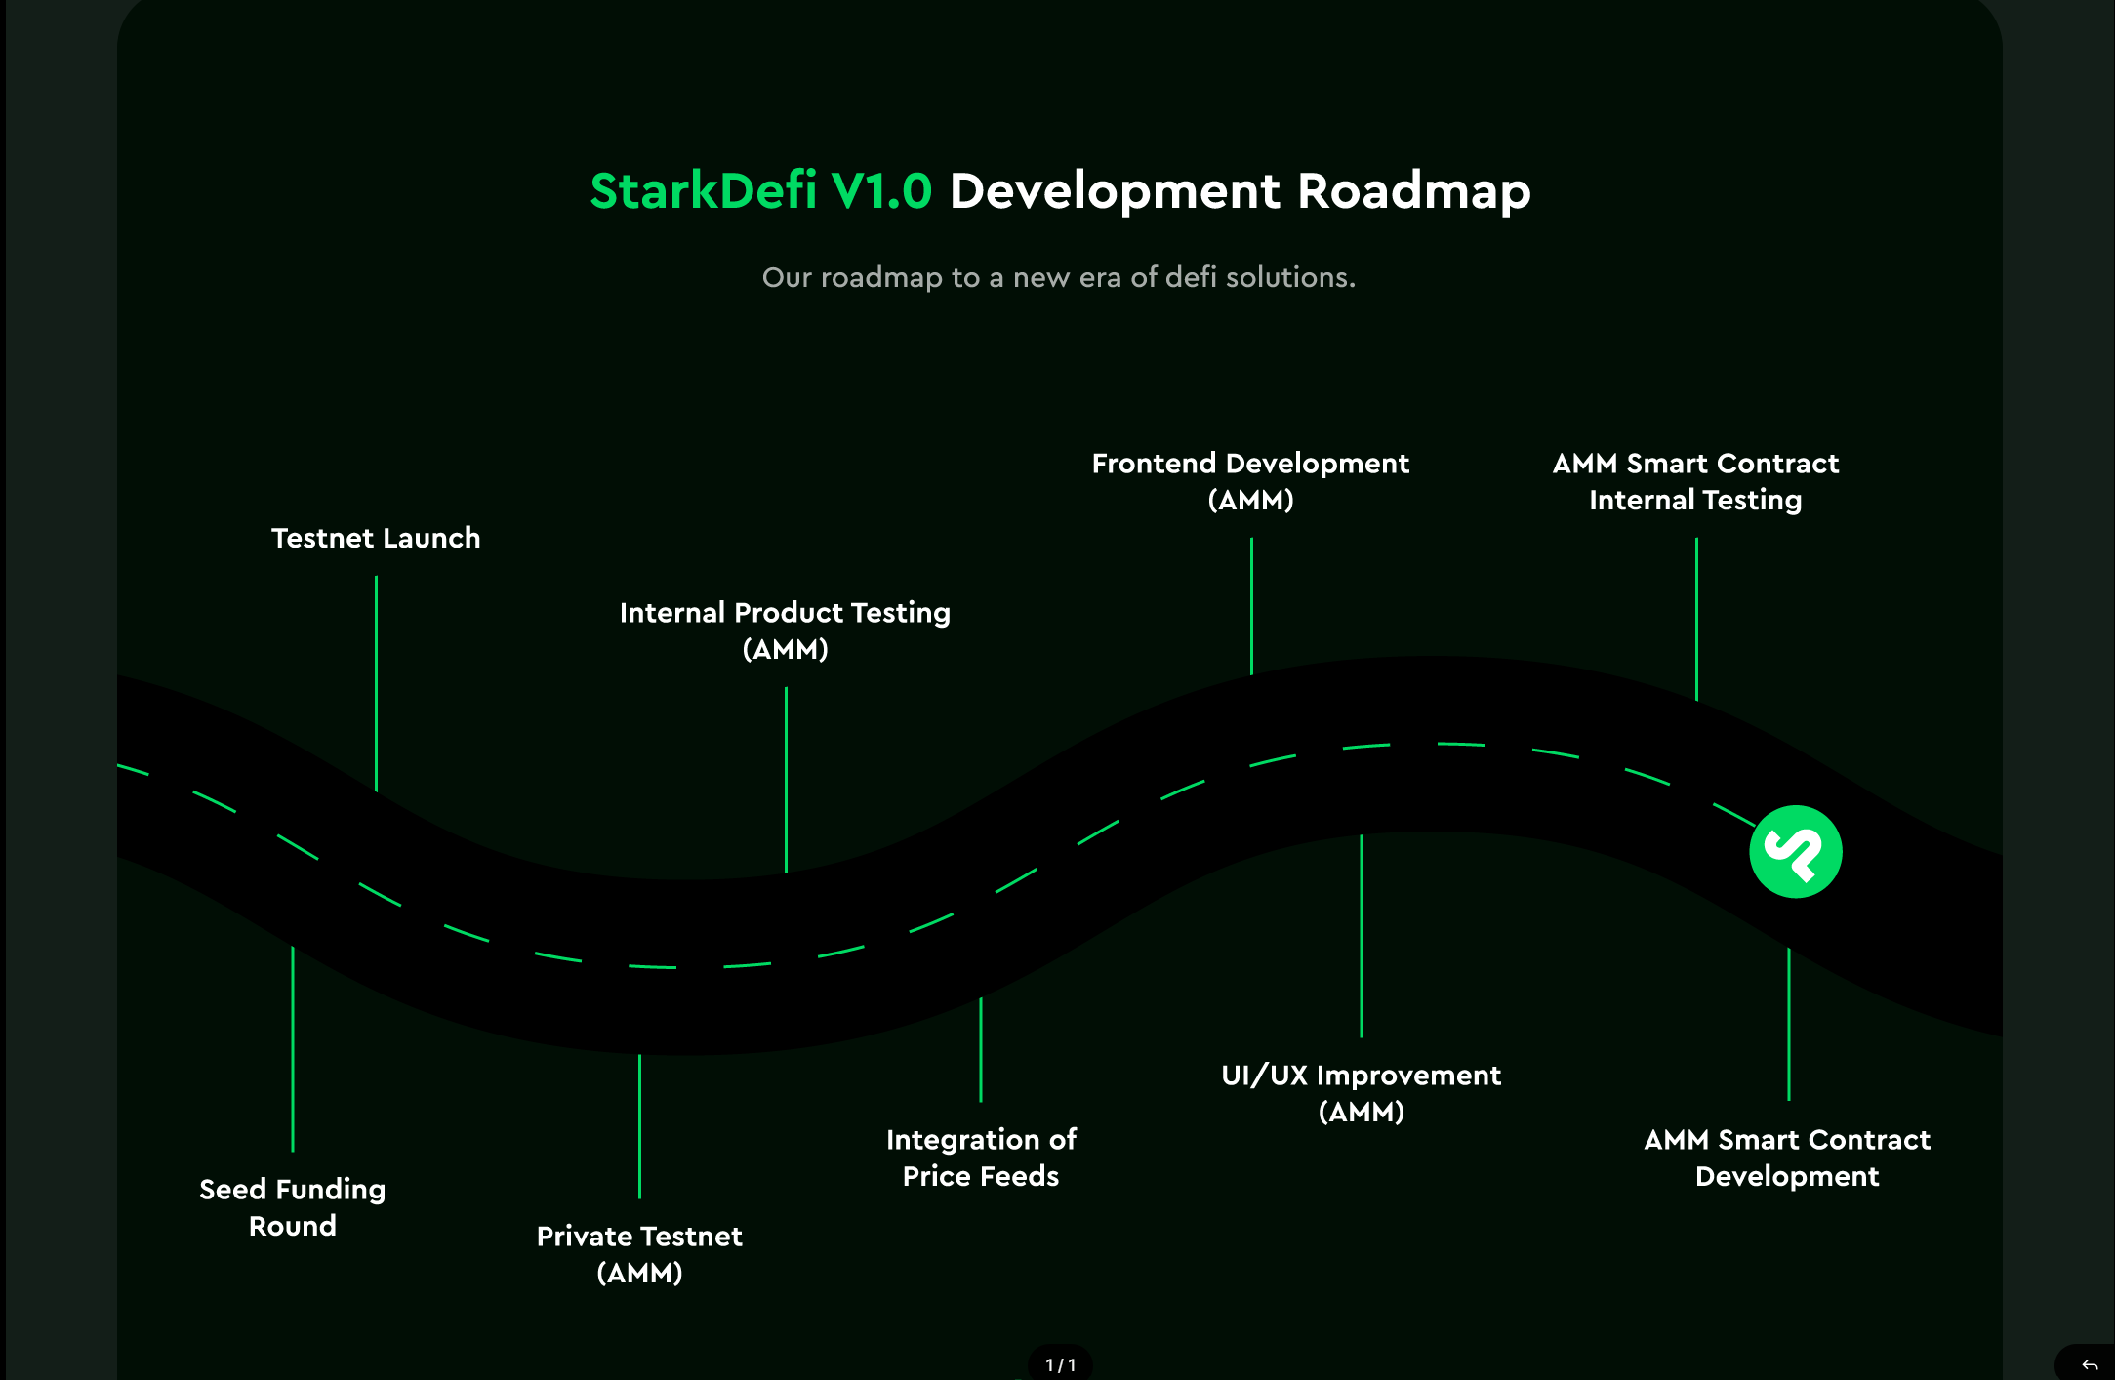
Task: Open the 1 / 1 page indicator
Action: (x=1060, y=1364)
